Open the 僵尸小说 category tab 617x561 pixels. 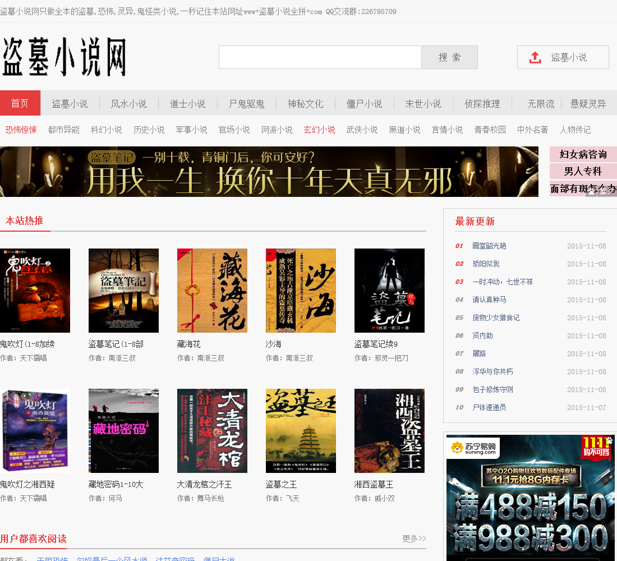coord(364,104)
